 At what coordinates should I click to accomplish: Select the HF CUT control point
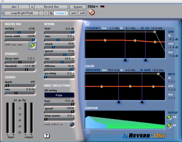tap(155, 32)
